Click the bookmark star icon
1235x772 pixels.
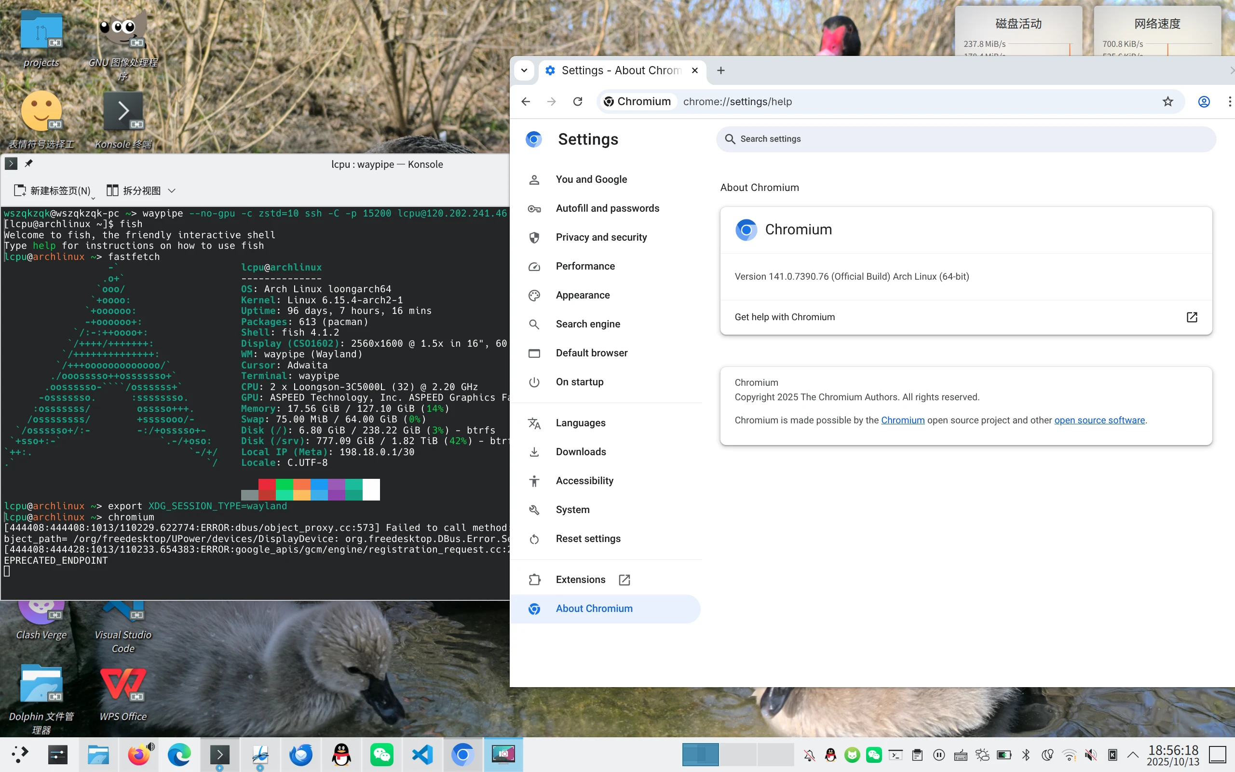coord(1167,102)
